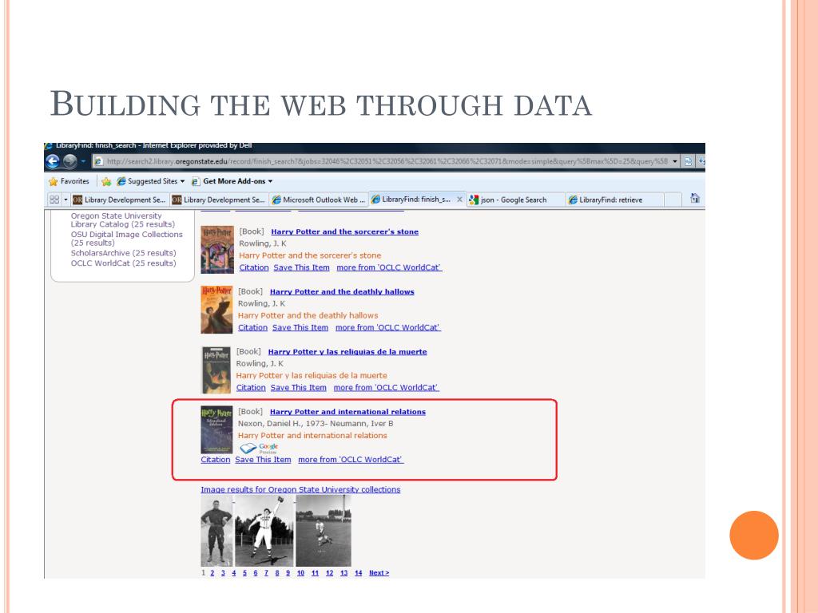Filter by OCLC WorldCat (25 results)
The image size is (818, 613).
[x=124, y=263]
